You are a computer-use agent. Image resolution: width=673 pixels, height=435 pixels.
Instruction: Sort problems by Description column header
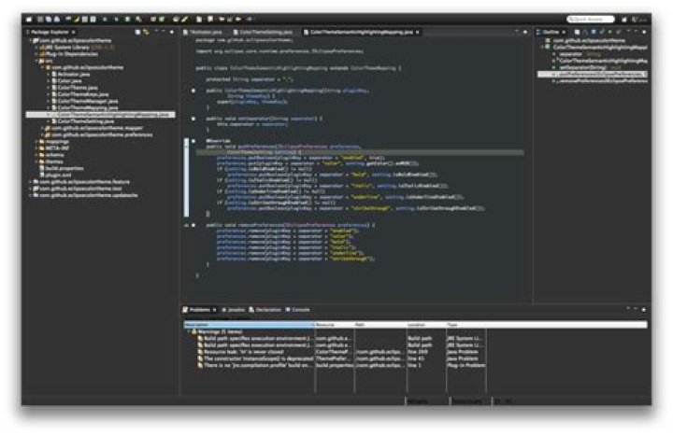click(x=249, y=325)
